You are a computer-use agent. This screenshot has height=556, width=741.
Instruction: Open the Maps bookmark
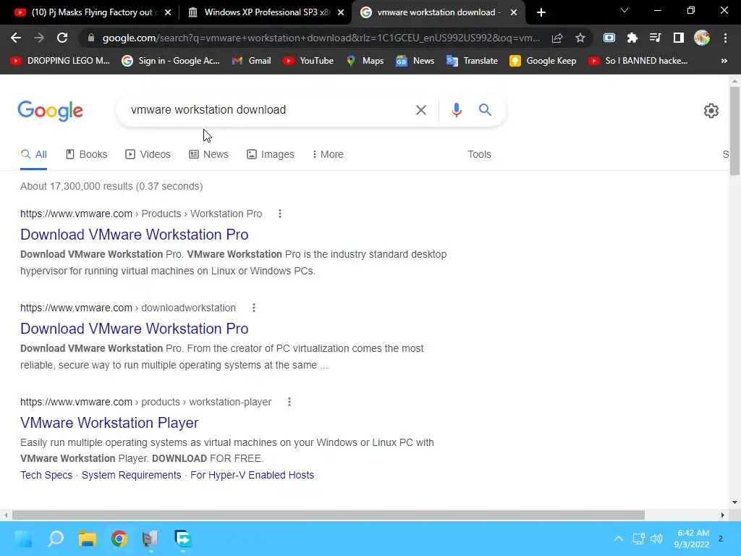[365, 61]
